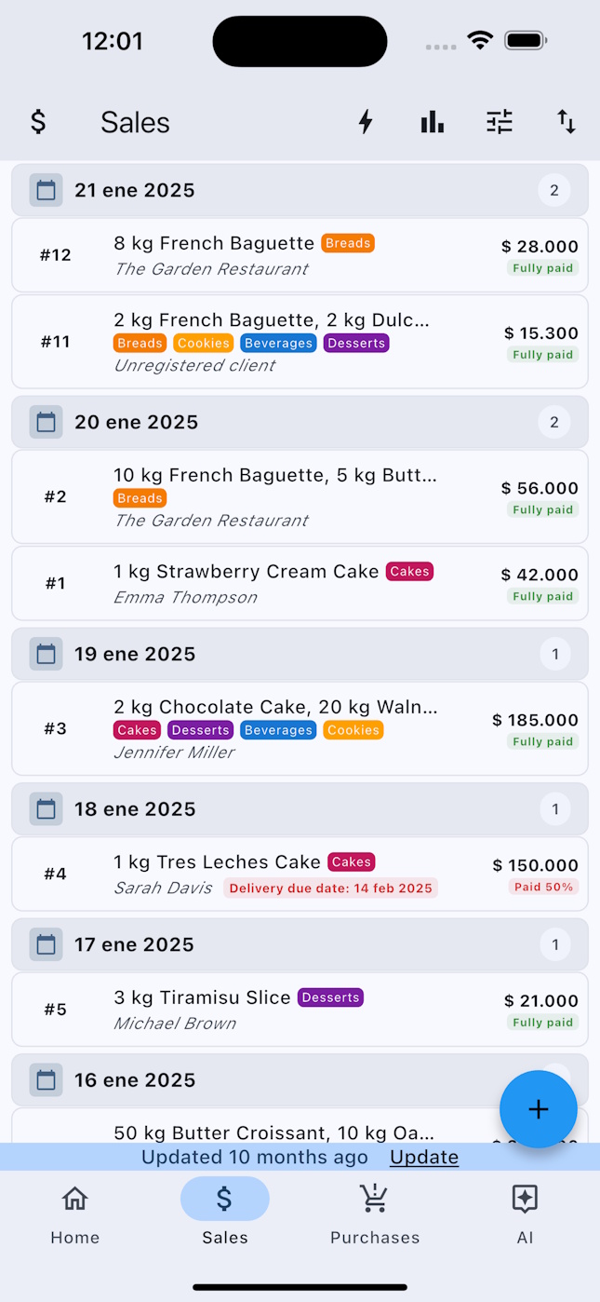Collapse the 17 ene 2025 date group
The width and height of the screenshot is (600, 1302).
coord(300,945)
